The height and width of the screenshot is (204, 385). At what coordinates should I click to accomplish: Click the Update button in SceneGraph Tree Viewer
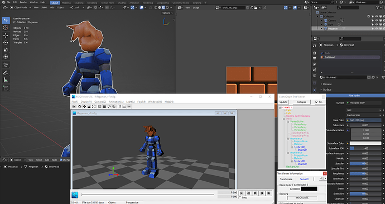pyautogui.click(x=283, y=102)
